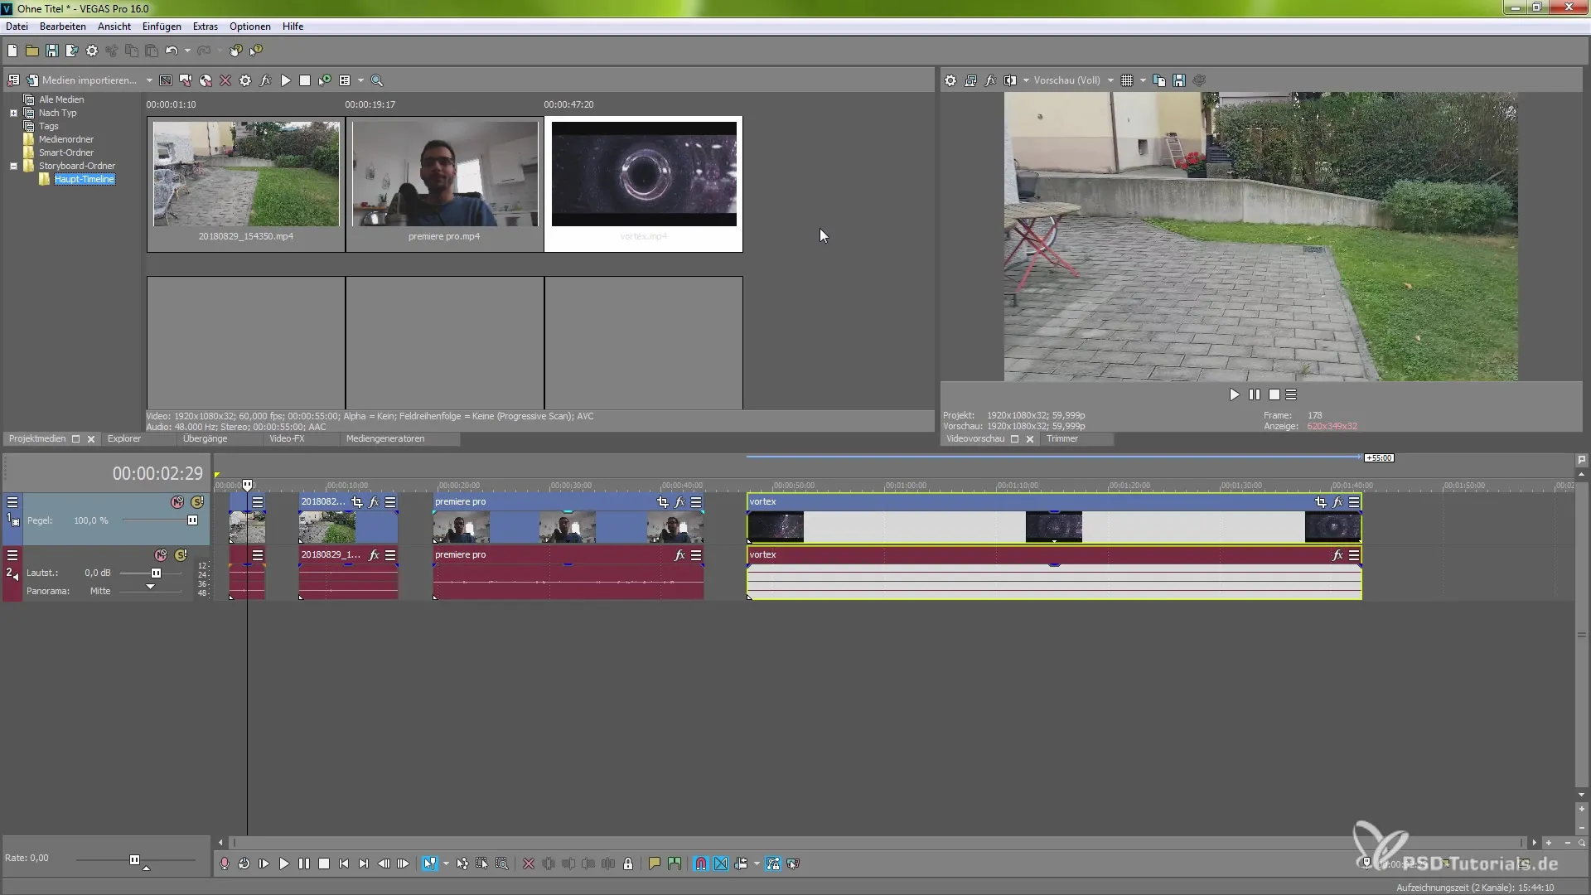This screenshot has height=895, width=1591.
Task: Collapse the Storyboard-Ordner tree node
Action: 13,166
